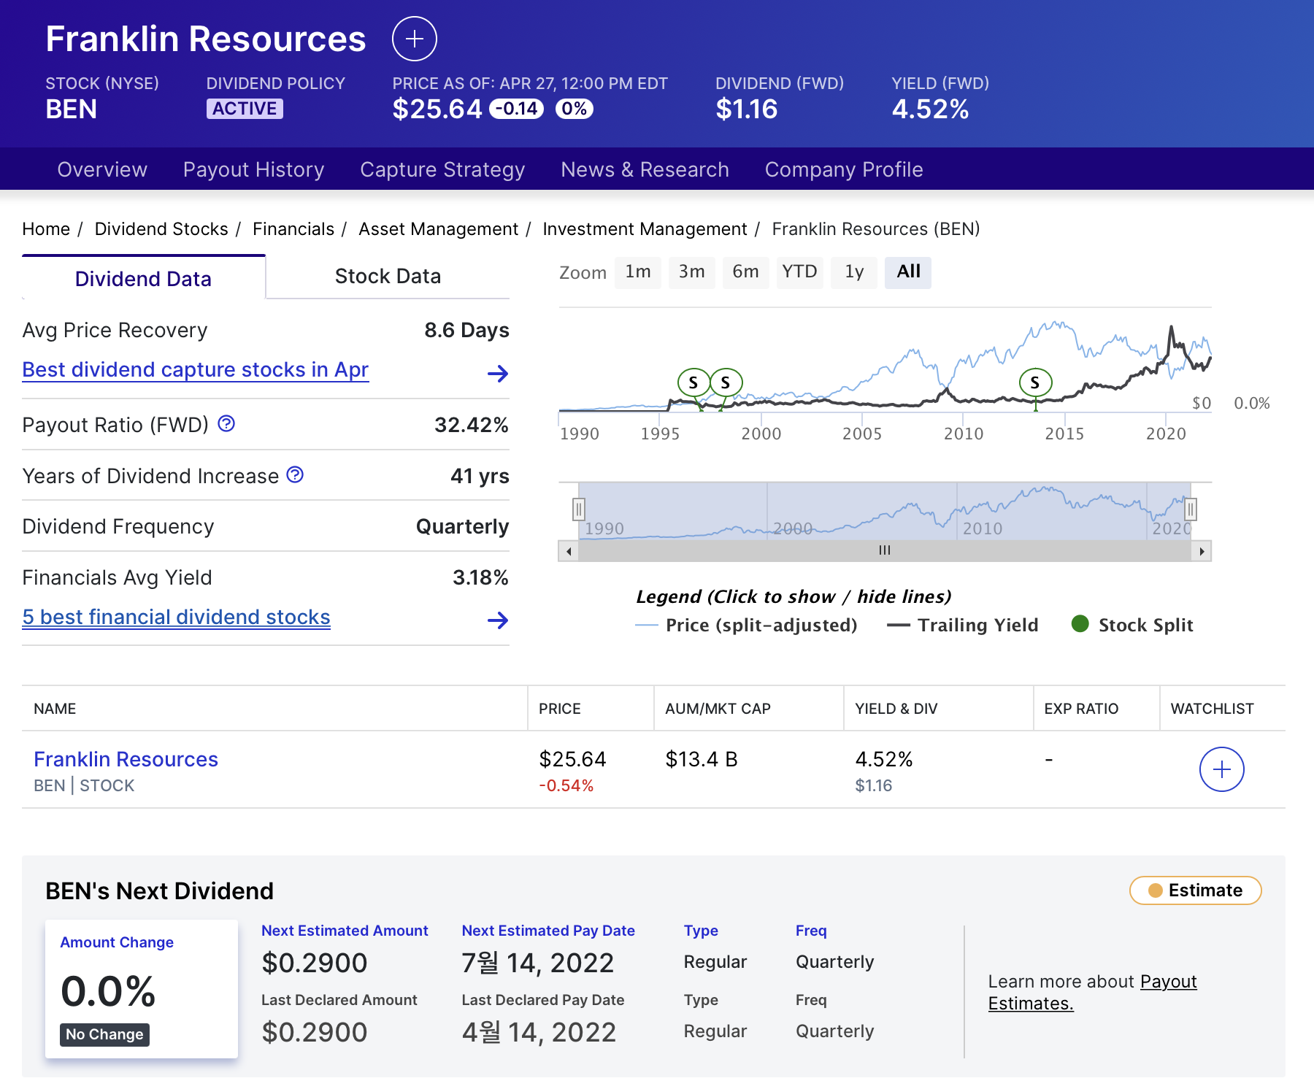This screenshot has width=1314, height=1089.
Task: Go to Home breadcrumb
Action: pos(46,229)
